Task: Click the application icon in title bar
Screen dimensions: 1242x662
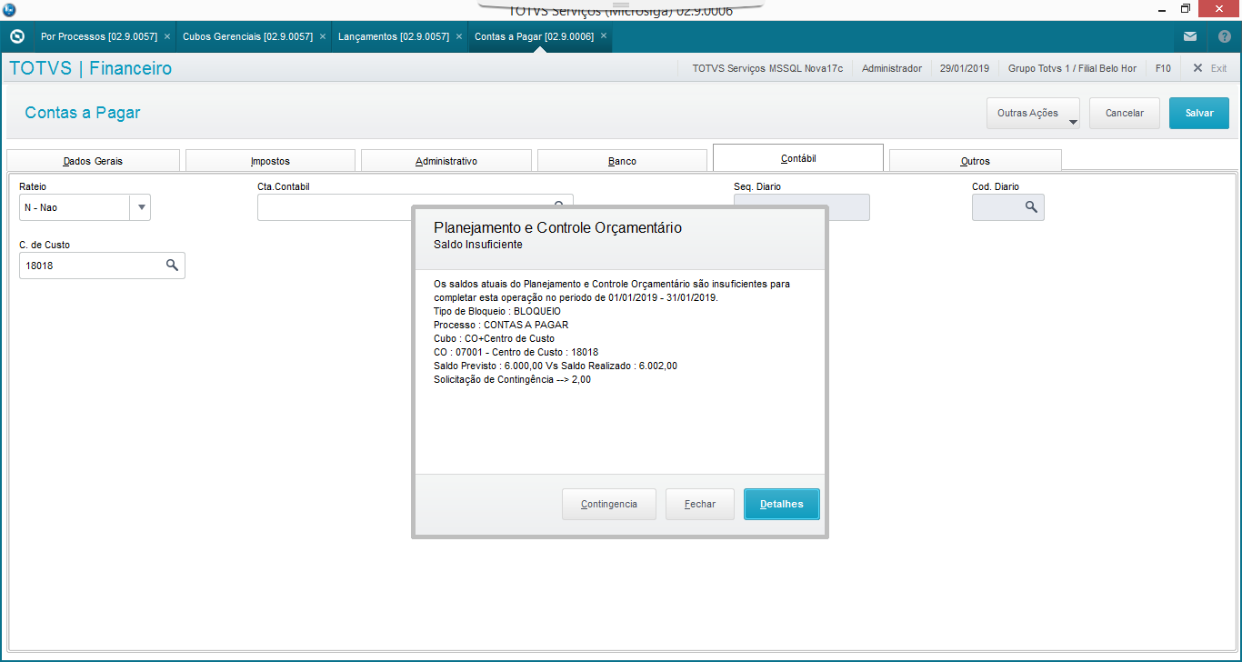Action: [10, 9]
